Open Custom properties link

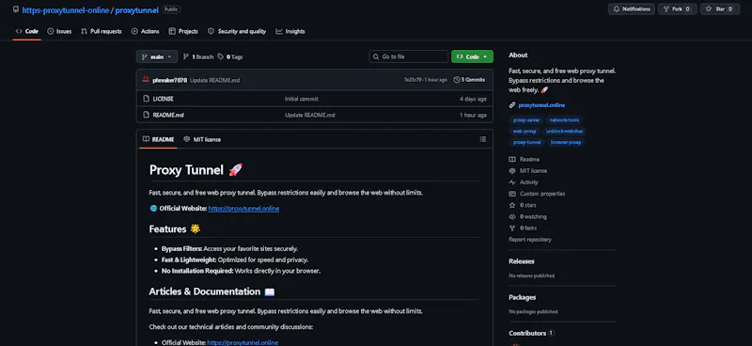point(537,194)
